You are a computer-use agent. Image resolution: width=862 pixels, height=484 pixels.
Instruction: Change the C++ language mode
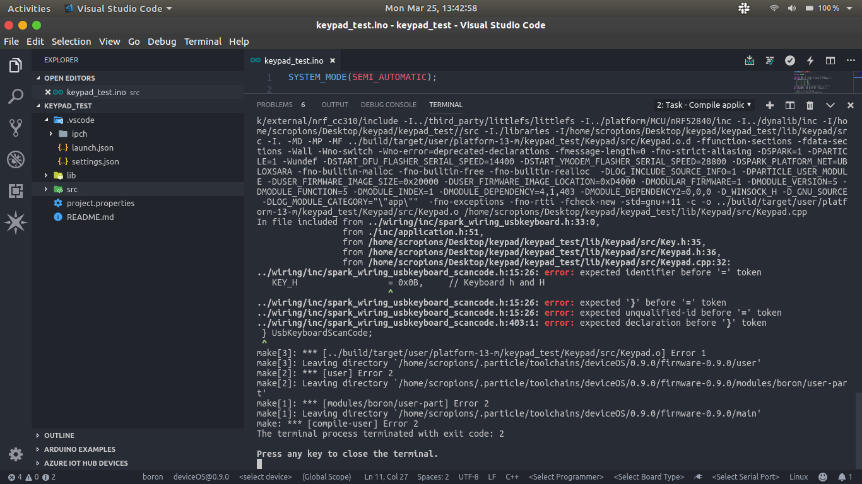[x=512, y=477]
